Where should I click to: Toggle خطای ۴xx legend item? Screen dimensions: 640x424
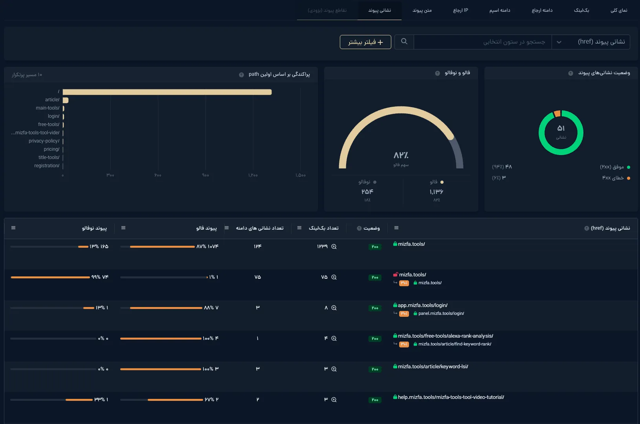(616, 178)
